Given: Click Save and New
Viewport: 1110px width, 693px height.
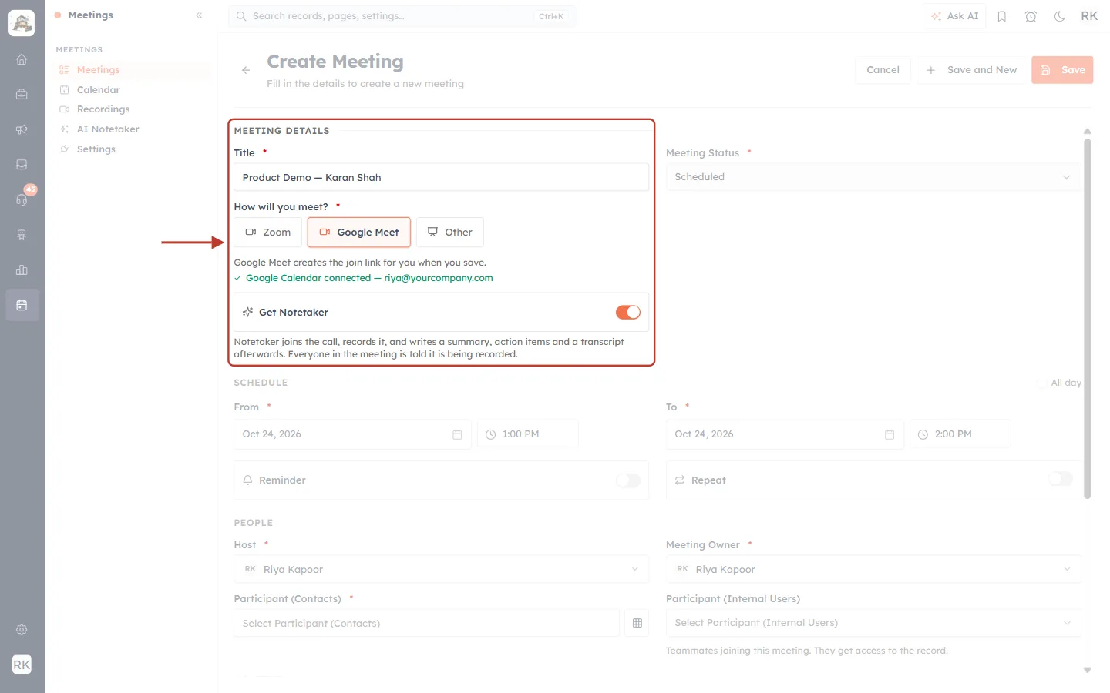Looking at the screenshot, I should (x=971, y=70).
